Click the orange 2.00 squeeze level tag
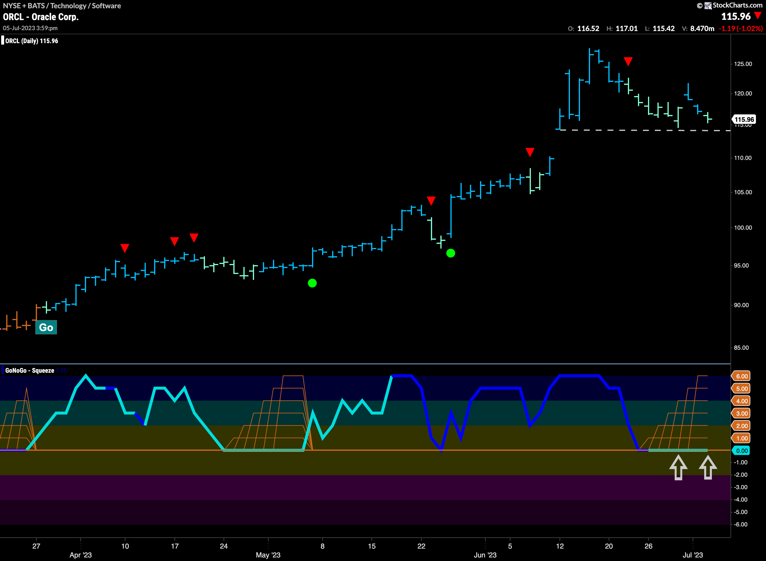This screenshot has width=766, height=561. click(x=741, y=426)
